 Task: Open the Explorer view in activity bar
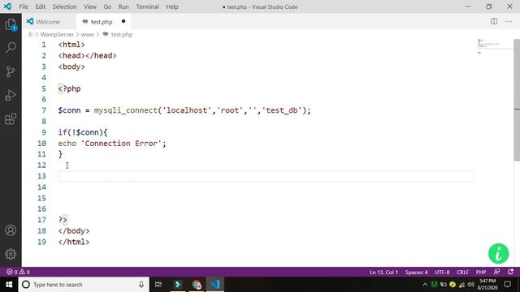(x=11, y=24)
